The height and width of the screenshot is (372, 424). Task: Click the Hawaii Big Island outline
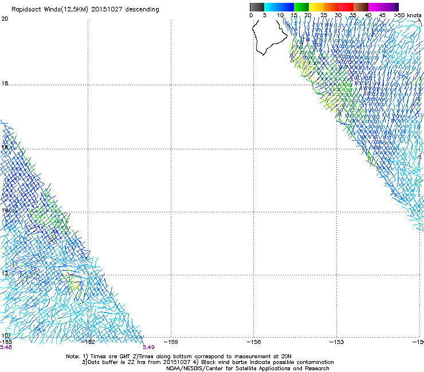(269, 37)
